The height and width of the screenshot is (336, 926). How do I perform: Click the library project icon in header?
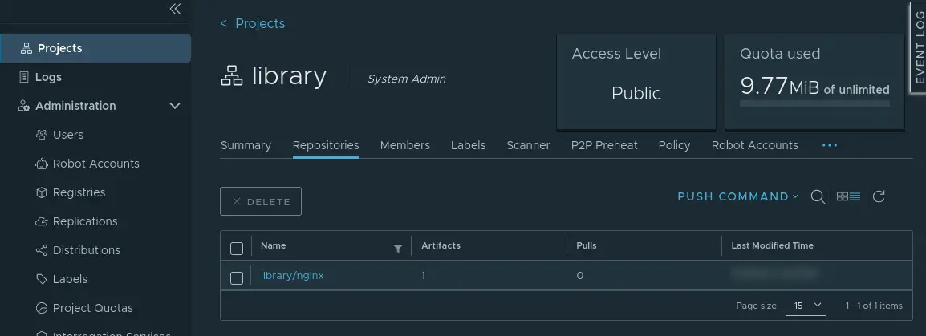tap(232, 77)
